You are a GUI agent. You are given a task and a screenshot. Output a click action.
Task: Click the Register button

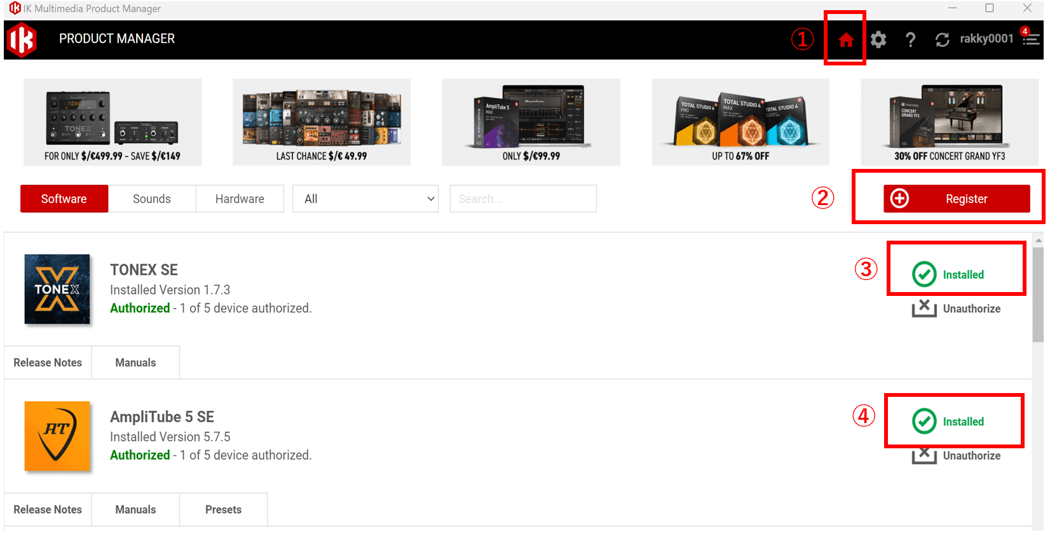point(957,199)
